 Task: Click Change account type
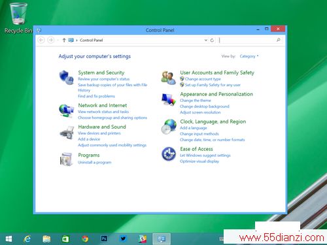click(203, 79)
